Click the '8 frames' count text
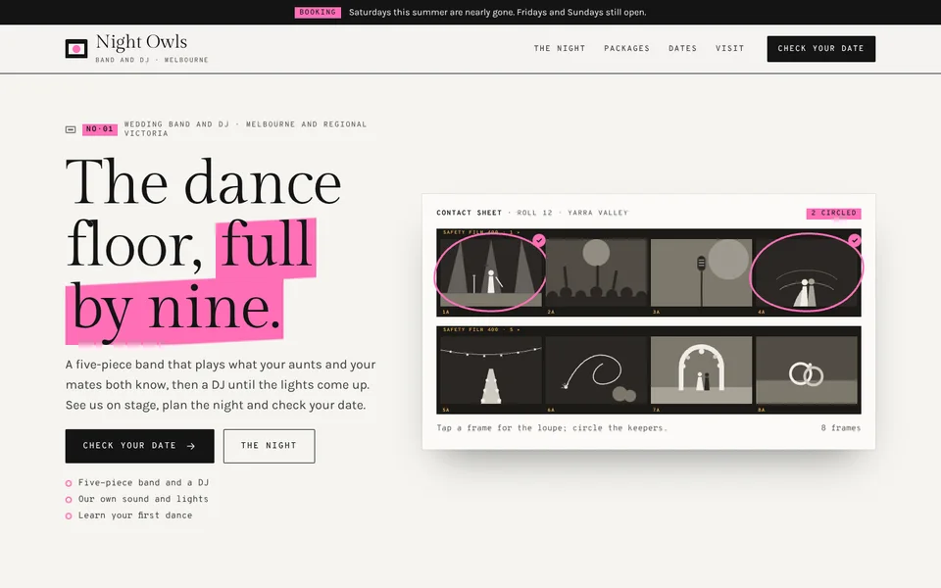941x588 pixels. [x=841, y=428]
